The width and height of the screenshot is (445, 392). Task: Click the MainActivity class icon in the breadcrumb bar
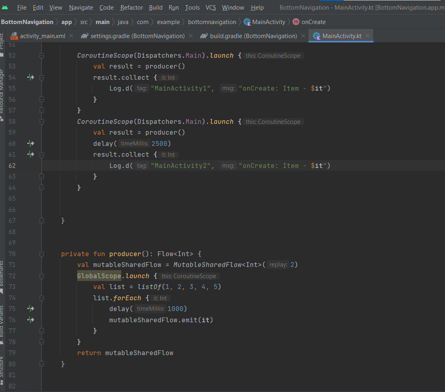[248, 22]
